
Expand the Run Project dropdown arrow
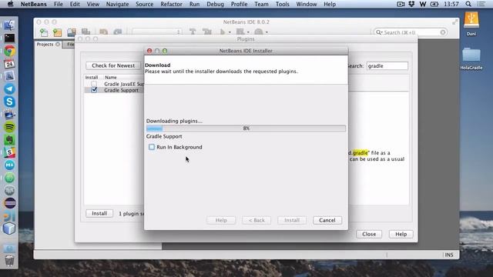point(230,32)
